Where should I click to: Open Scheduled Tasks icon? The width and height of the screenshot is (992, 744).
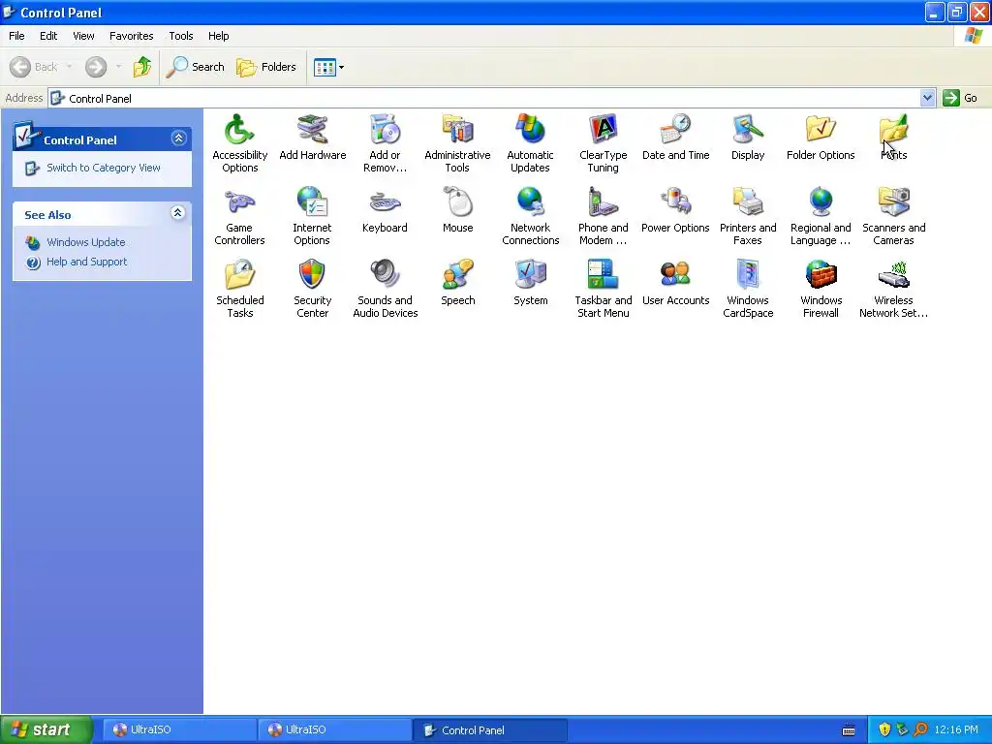click(x=239, y=275)
